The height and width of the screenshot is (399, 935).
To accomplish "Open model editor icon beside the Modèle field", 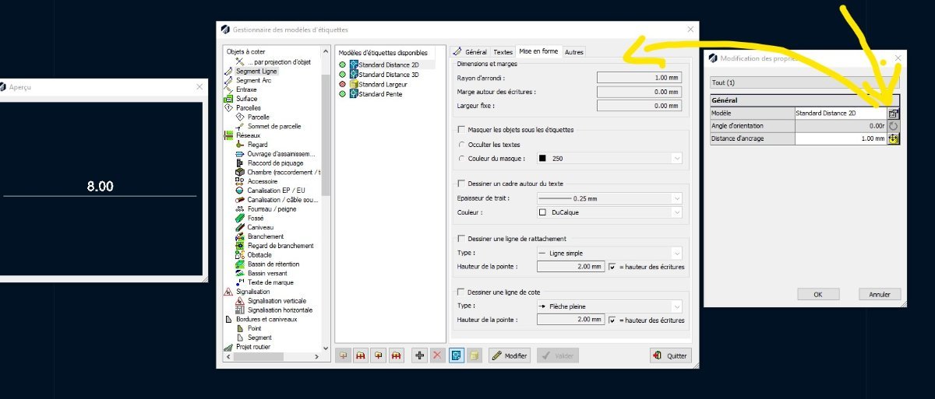I will [893, 113].
